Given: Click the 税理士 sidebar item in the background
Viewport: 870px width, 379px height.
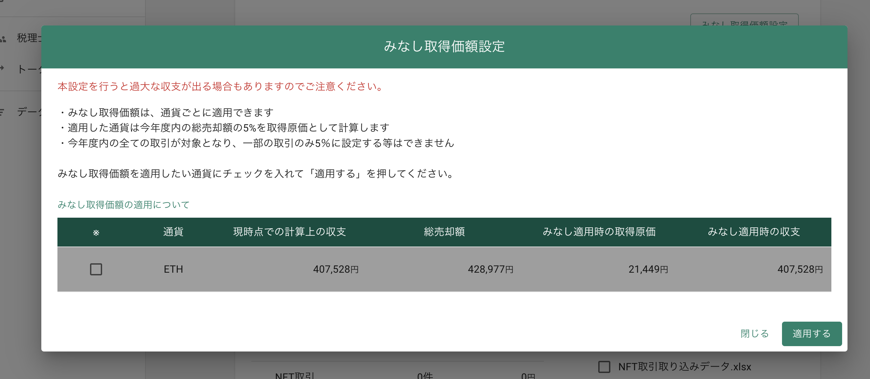Looking at the screenshot, I should coord(28,38).
